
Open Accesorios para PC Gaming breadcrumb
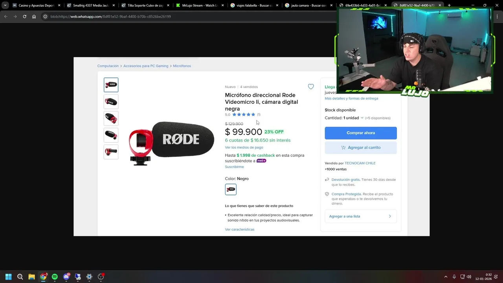coord(146,66)
